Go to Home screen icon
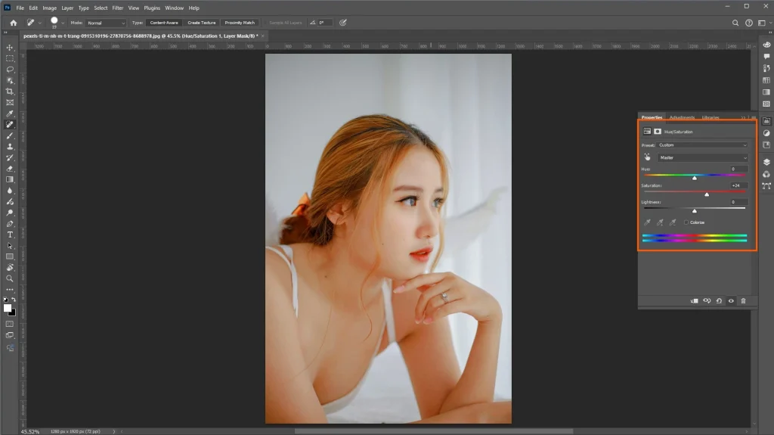Viewport: 774px width, 435px height. click(14, 23)
